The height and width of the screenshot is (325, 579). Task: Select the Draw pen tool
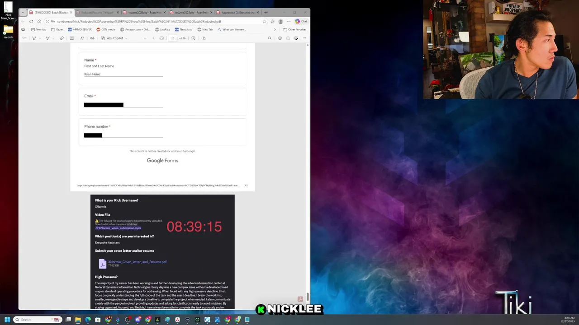47,38
